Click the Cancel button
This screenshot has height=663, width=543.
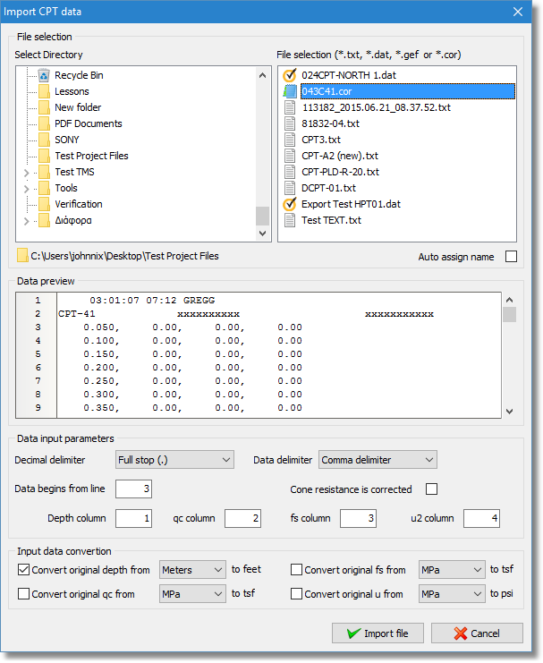(x=476, y=633)
